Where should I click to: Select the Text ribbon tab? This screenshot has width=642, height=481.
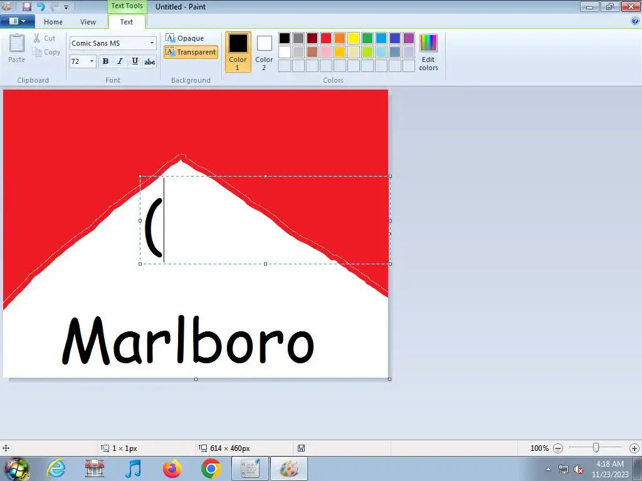127,22
